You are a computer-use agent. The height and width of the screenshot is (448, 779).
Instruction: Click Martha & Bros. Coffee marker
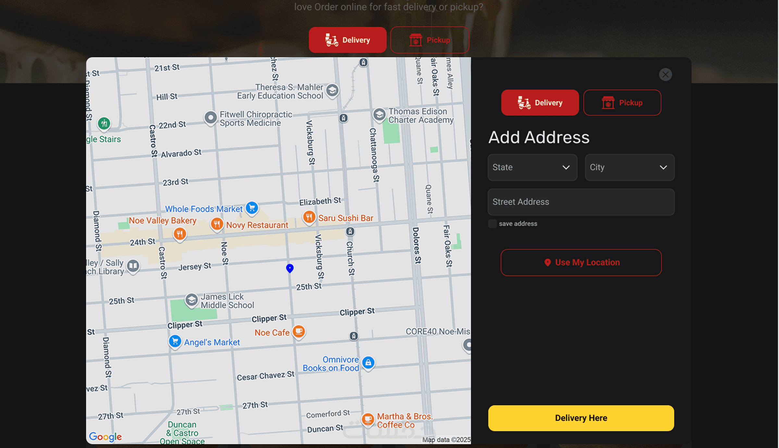point(368,419)
